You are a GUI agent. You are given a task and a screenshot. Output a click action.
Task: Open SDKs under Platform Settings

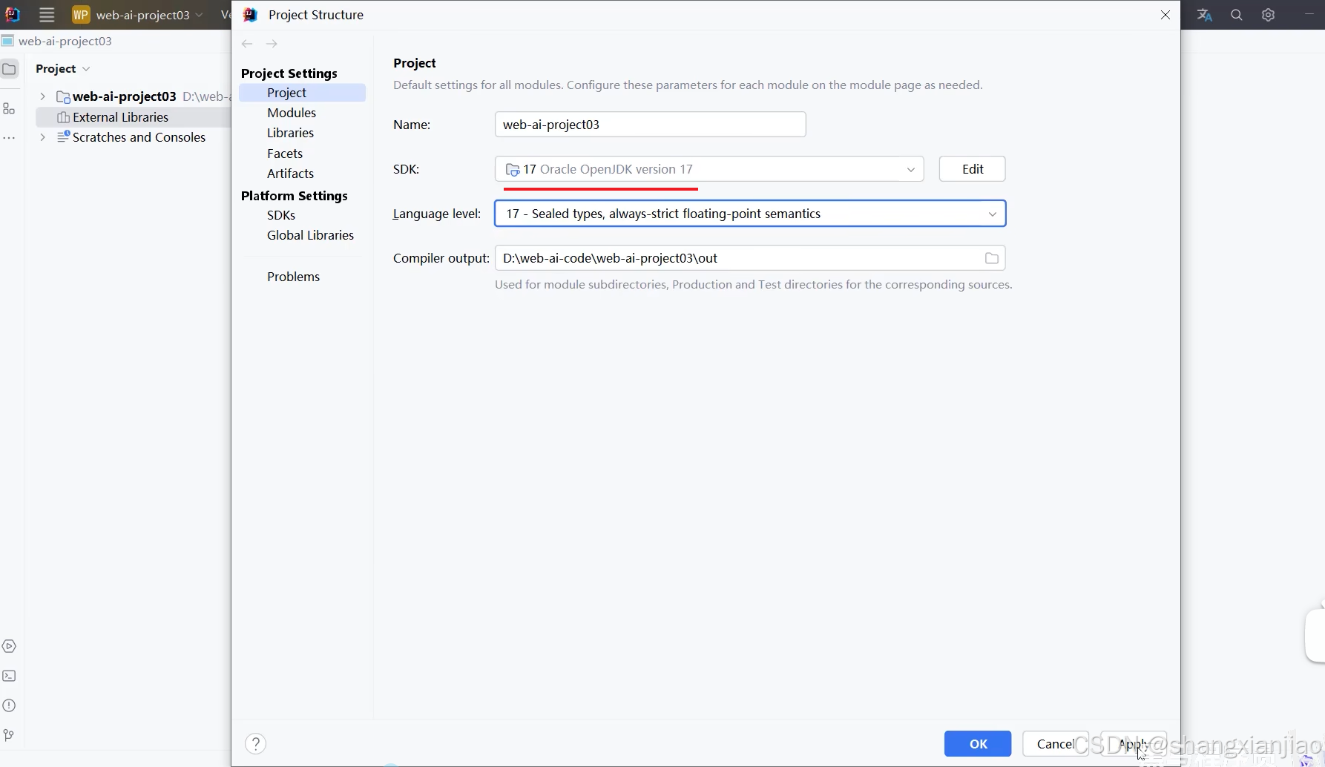[x=281, y=215]
